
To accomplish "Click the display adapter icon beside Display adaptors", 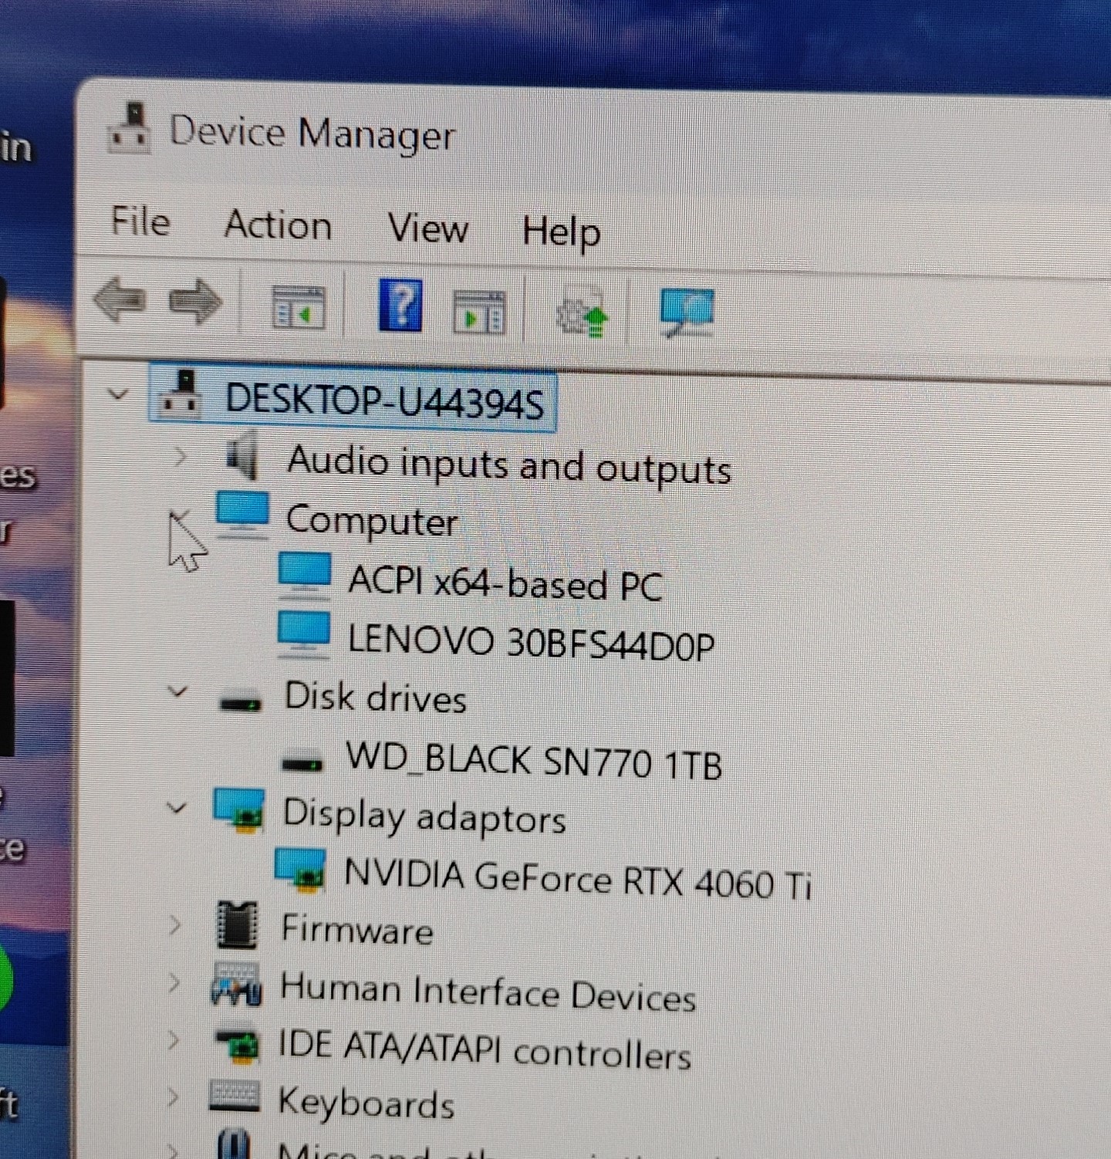I will [239, 811].
